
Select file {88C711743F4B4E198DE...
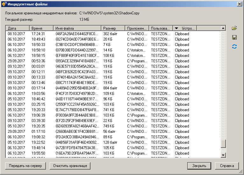pos(76,83)
